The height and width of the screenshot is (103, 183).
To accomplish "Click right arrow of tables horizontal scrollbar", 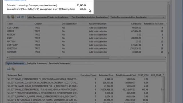I will point(165,58).
